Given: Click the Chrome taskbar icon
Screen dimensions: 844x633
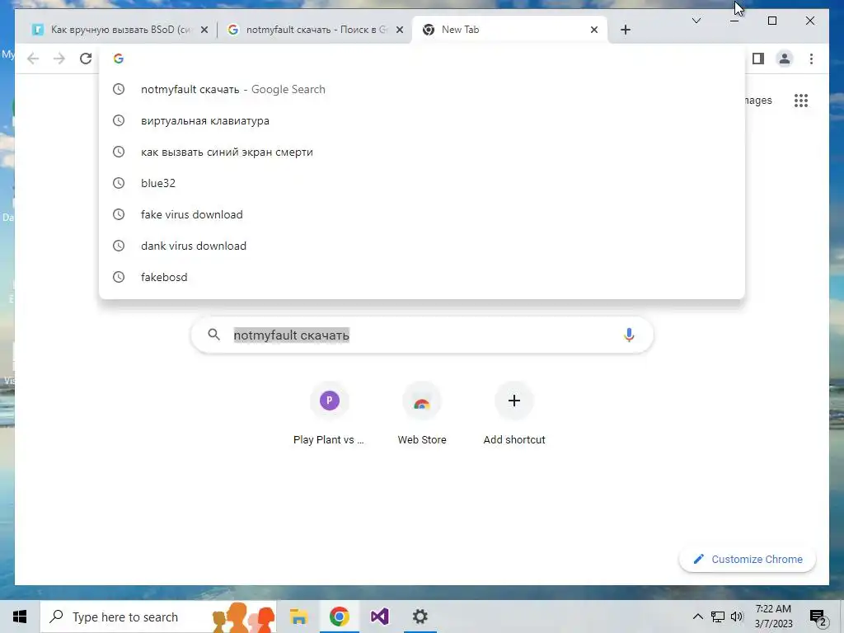Looking at the screenshot, I should [x=339, y=617].
